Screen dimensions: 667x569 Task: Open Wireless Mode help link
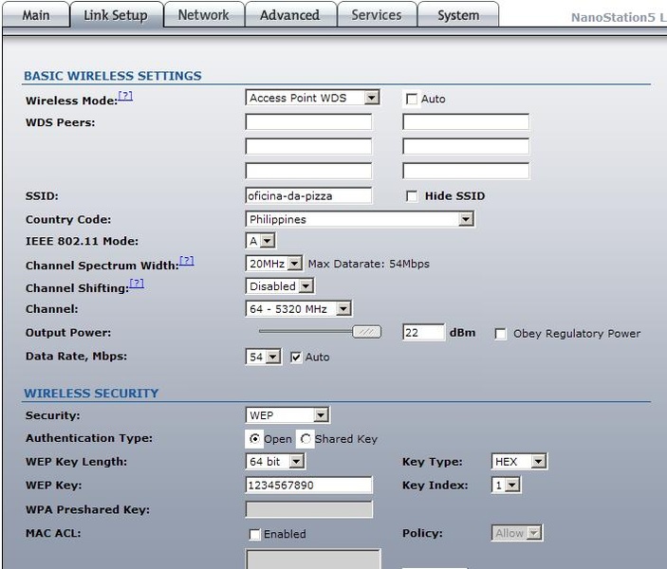[x=125, y=96]
